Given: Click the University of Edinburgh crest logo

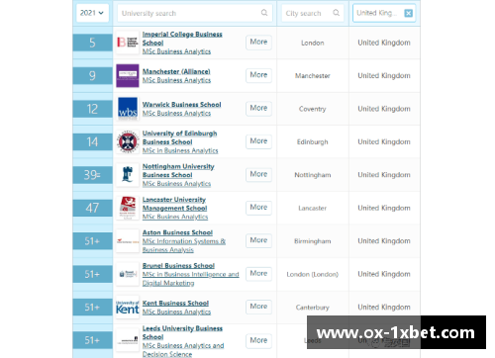Looking at the screenshot, I should 128,141.
